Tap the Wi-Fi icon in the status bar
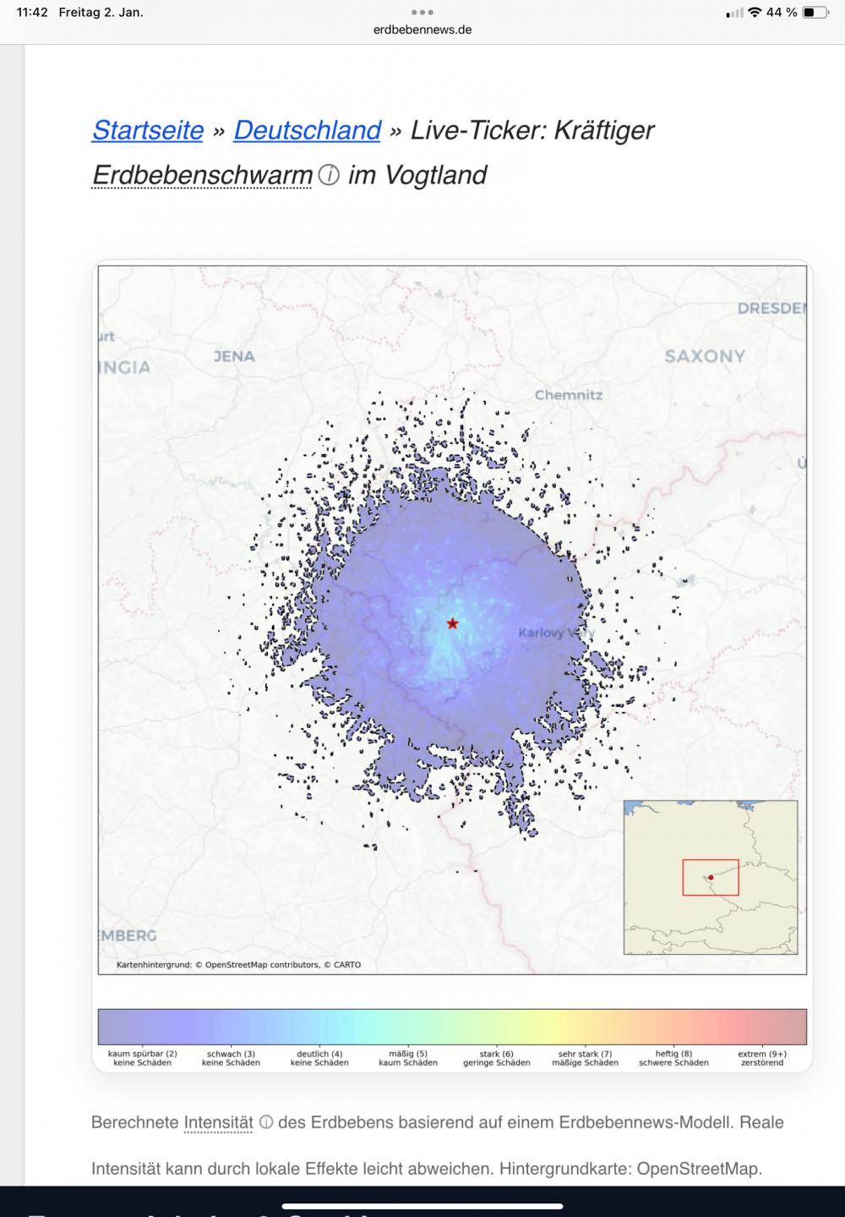Image resolution: width=845 pixels, height=1217 pixels. click(755, 13)
